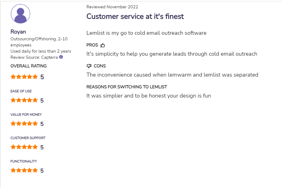Click the Review Source info icon
282x188 pixels.
tap(61, 57)
